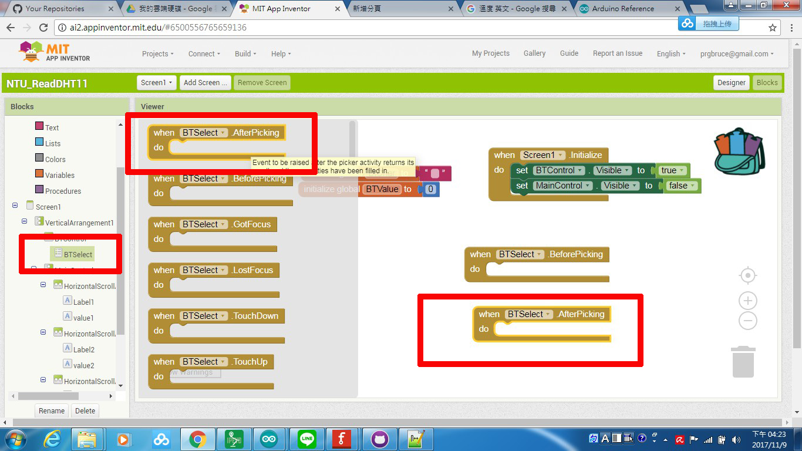Click the Delete button under the tree
Screen dimensions: 802x451
pos(85,411)
